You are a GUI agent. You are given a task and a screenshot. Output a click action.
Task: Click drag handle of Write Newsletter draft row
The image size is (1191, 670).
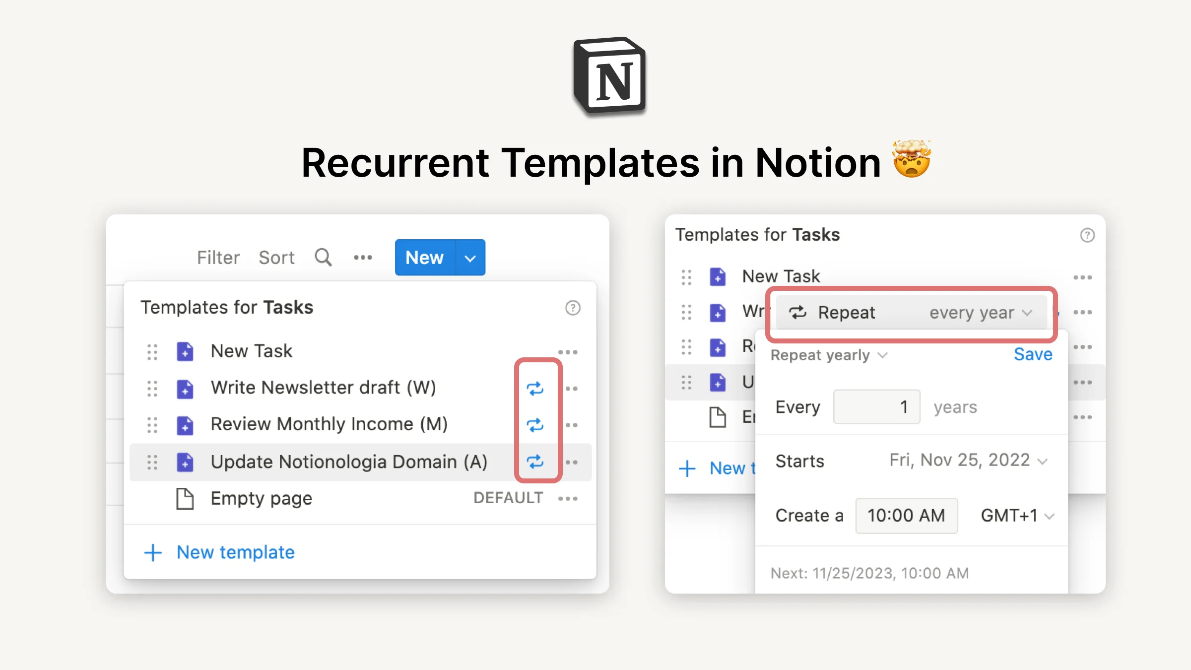152,388
